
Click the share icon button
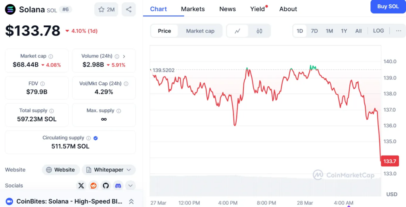128,9
